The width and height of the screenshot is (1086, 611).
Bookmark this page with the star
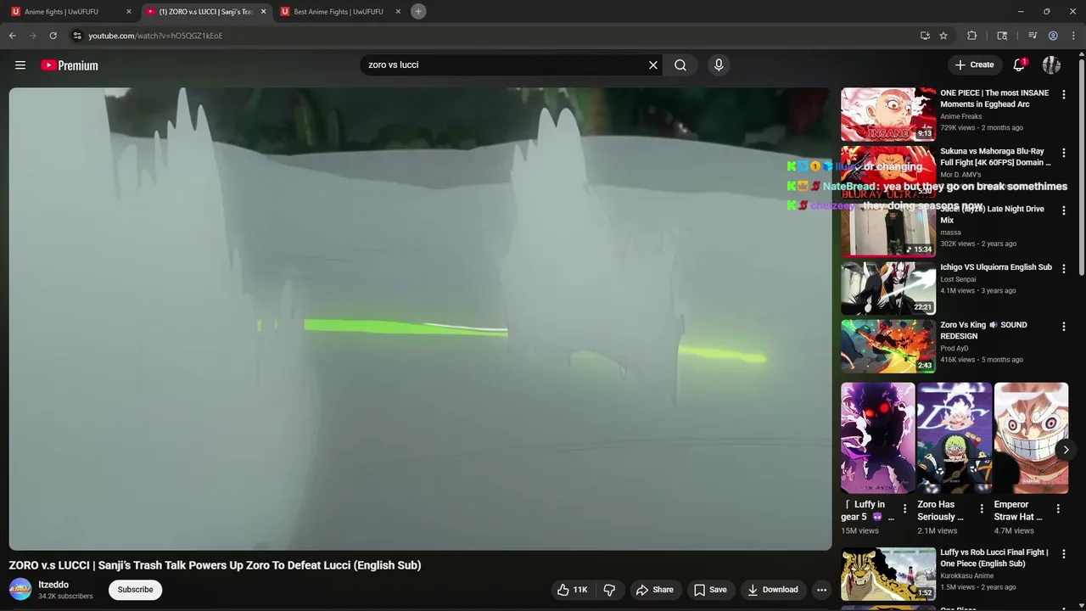pos(943,36)
